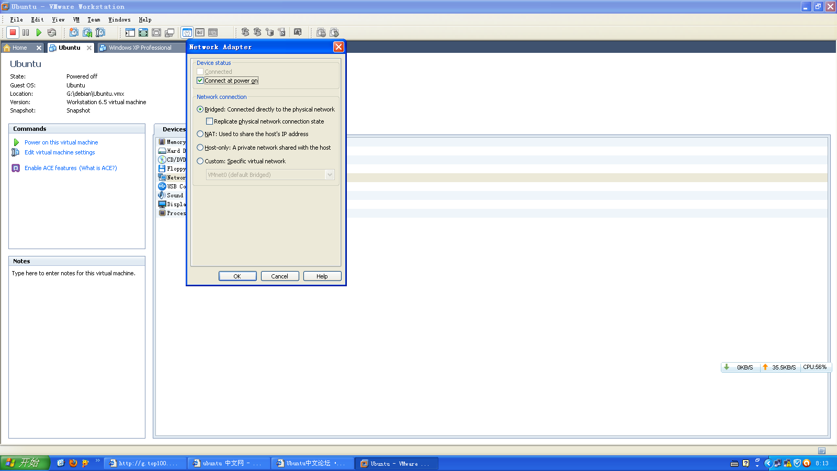
Task: Open the Snapshot Manager toolbar icon
Action: [x=100, y=32]
